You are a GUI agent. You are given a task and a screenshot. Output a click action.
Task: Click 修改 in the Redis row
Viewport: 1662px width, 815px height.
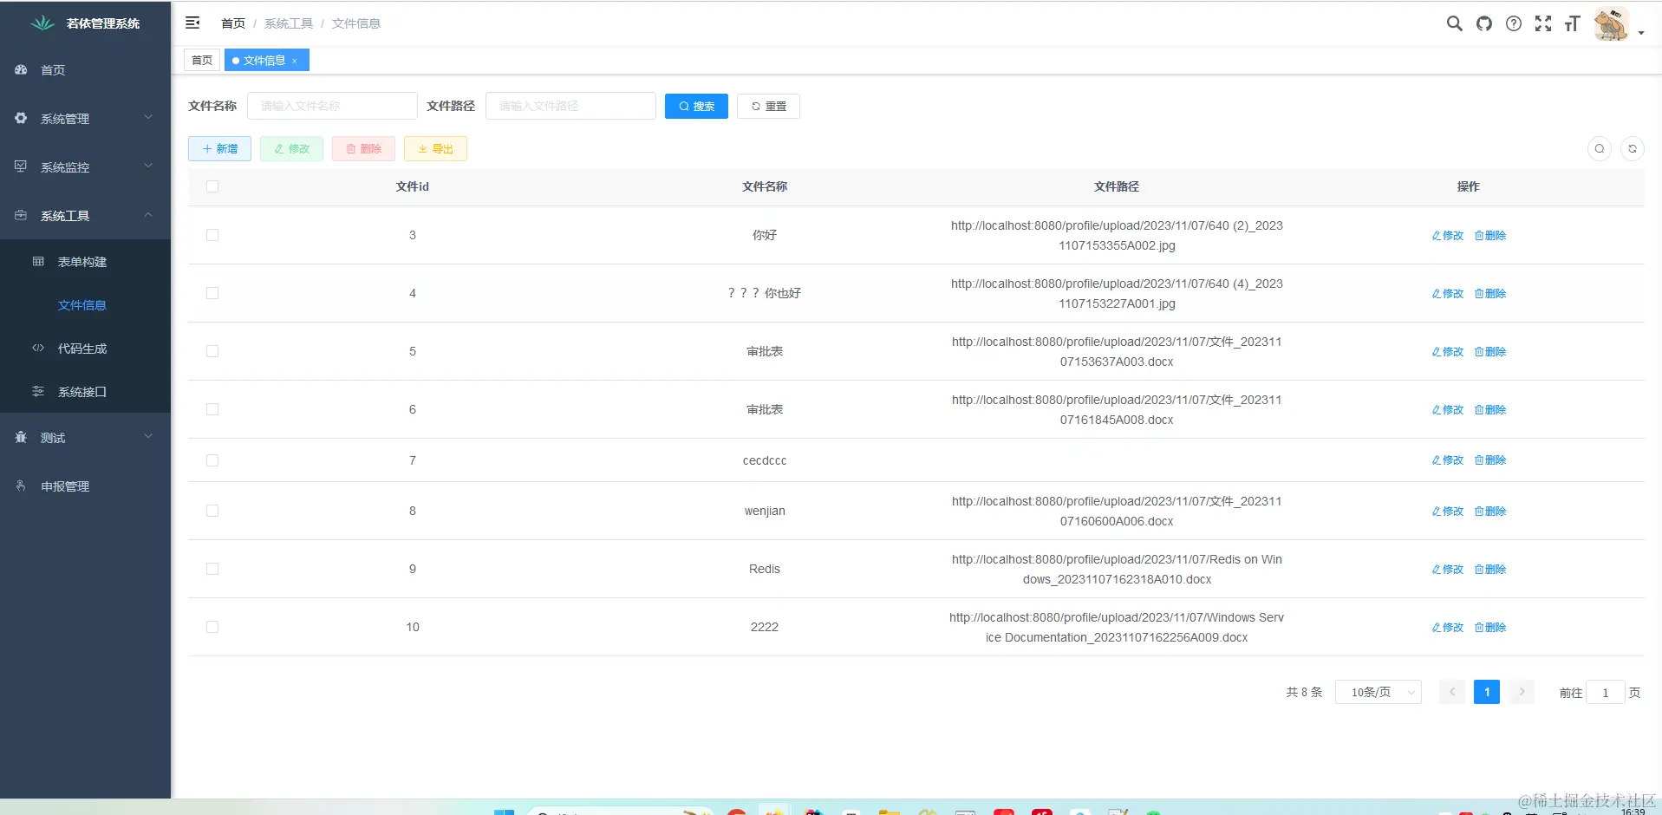[1448, 569]
